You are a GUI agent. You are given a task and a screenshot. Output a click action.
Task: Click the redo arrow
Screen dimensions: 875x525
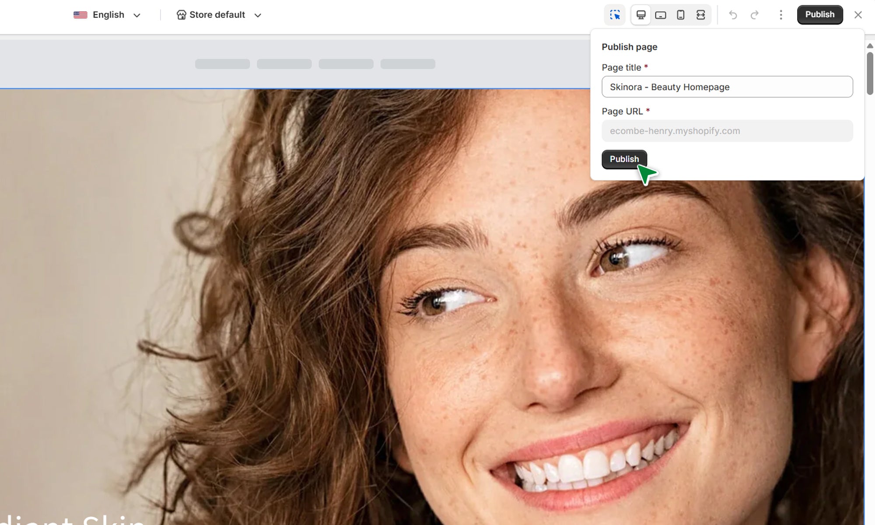[x=755, y=15]
